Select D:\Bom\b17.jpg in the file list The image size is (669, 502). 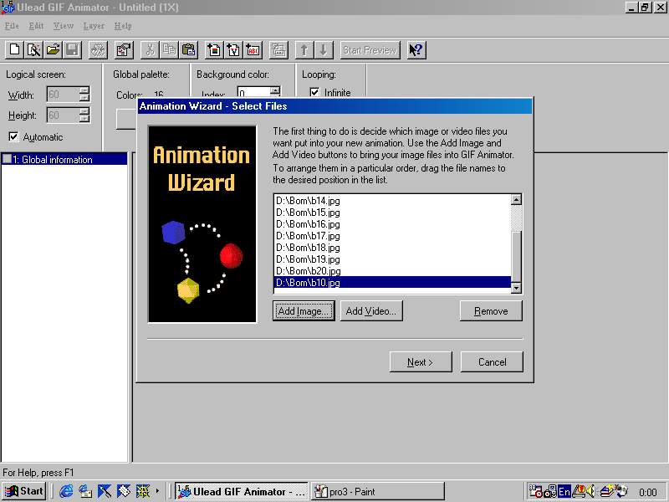point(308,236)
